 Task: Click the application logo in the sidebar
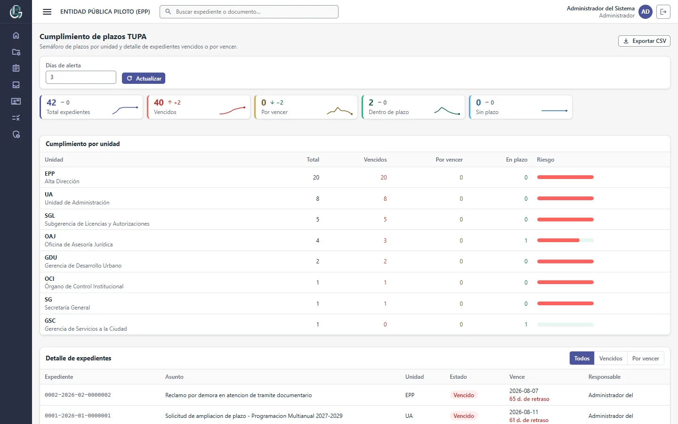click(x=16, y=12)
